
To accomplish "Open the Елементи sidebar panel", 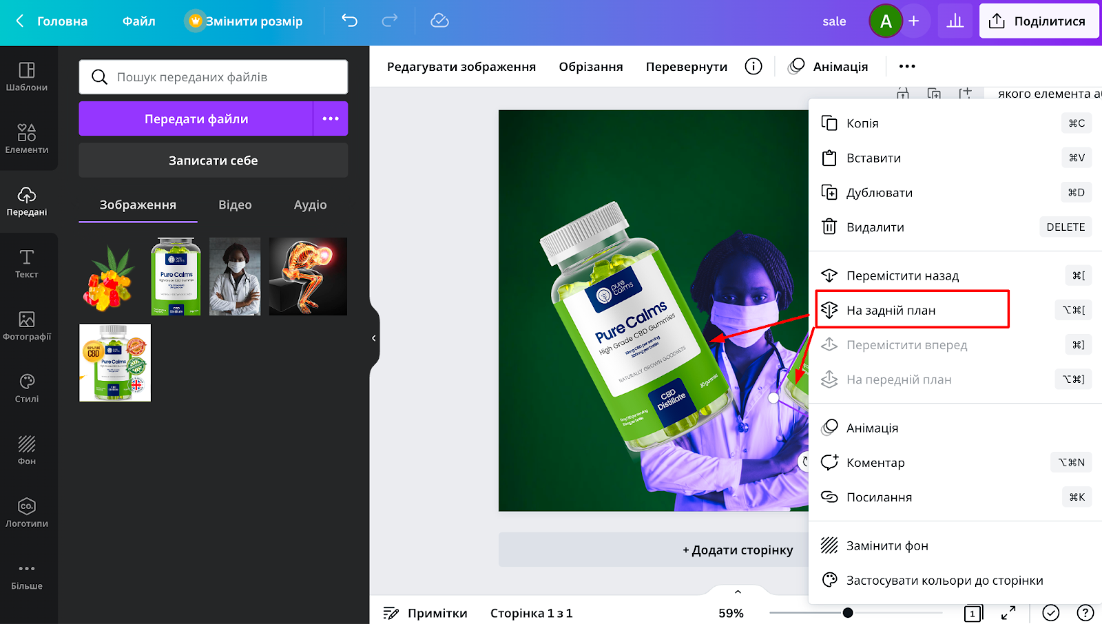I will tap(27, 138).
